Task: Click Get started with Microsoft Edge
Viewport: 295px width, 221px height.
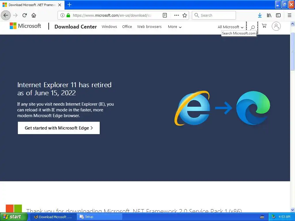Action: coord(59,128)
